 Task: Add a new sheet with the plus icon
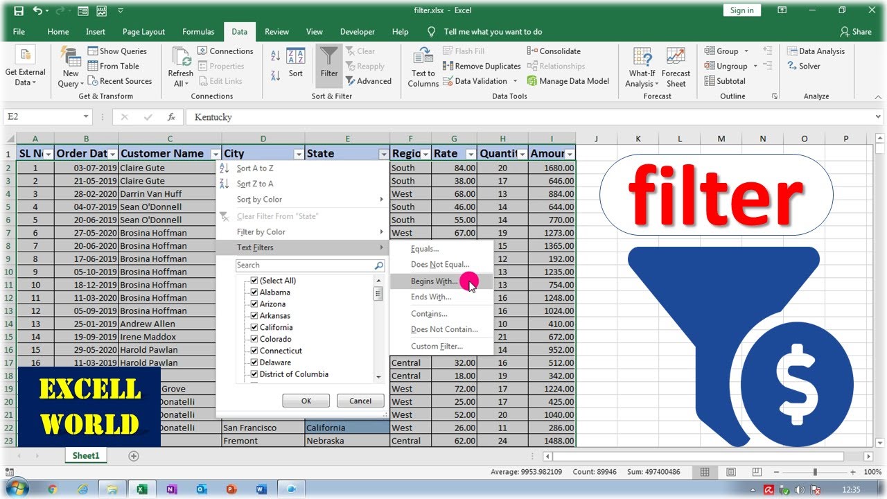[134, 456]
